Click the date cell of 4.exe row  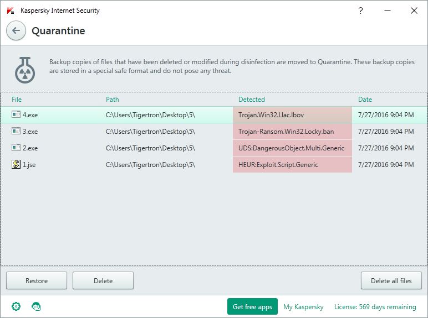386,115
